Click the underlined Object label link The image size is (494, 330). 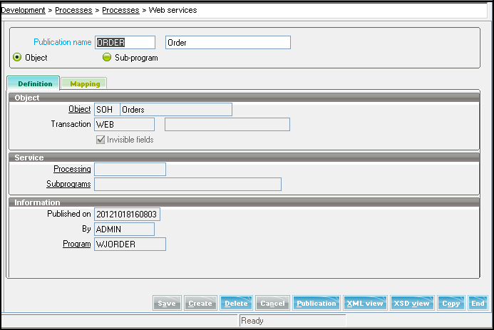coord(79,109)
